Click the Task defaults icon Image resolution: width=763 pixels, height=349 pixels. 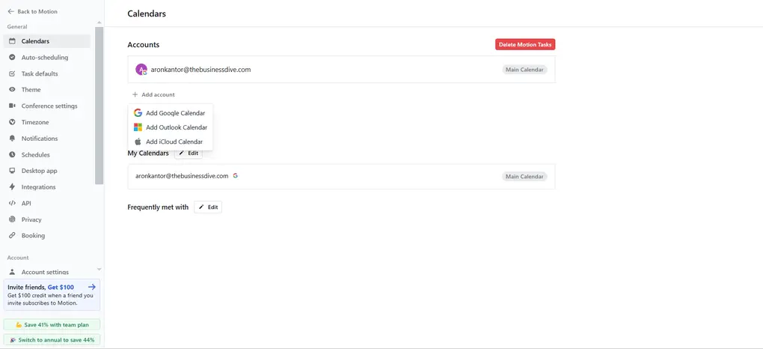pyautogui.click(x=12, y=73)
